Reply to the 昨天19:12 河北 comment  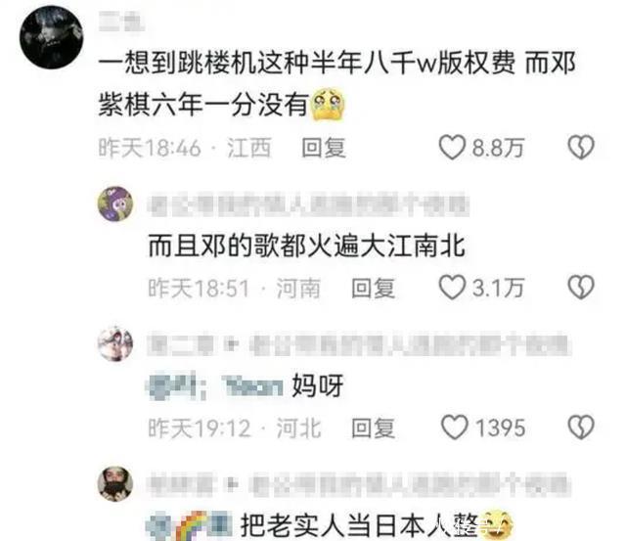pyautogui.click(x=374, y=428)
